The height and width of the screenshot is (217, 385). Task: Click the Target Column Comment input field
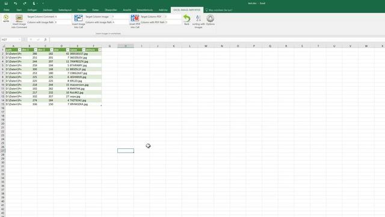pos(63,17)
